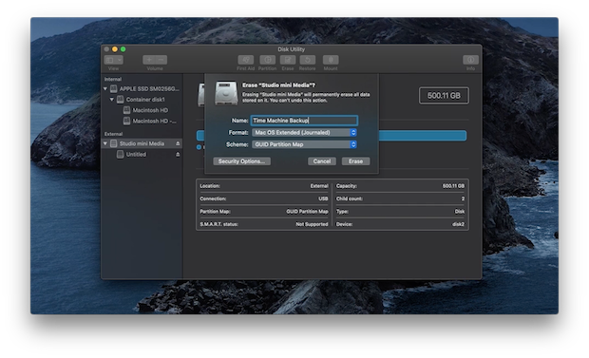Click the Container disk1 icon in the sidebar
The width and height of the screenshot is (589, 358).
(x=121, y=100)
